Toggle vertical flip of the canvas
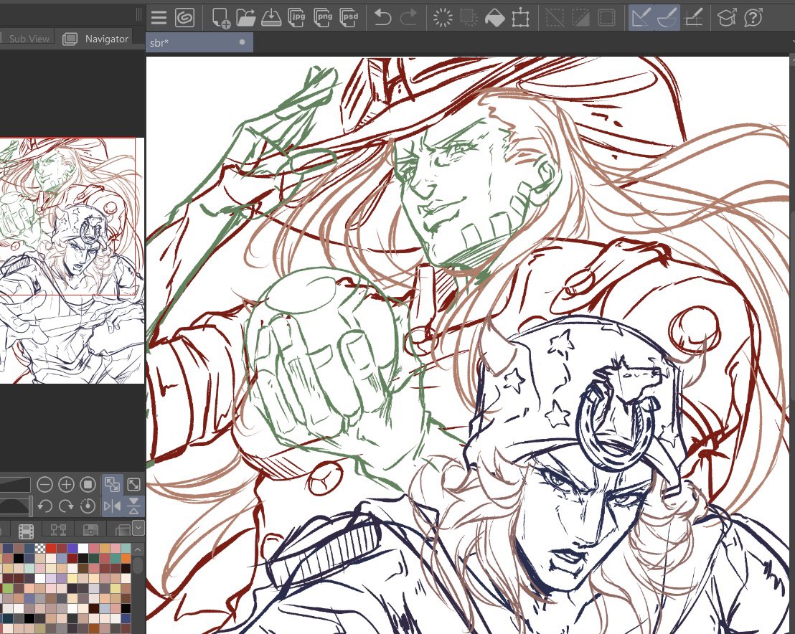 click(134, 506)
